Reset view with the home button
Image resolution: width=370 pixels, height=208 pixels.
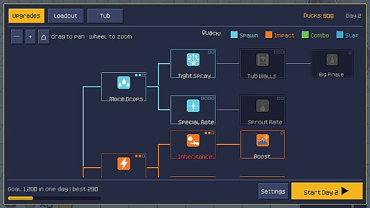(44, 36)
